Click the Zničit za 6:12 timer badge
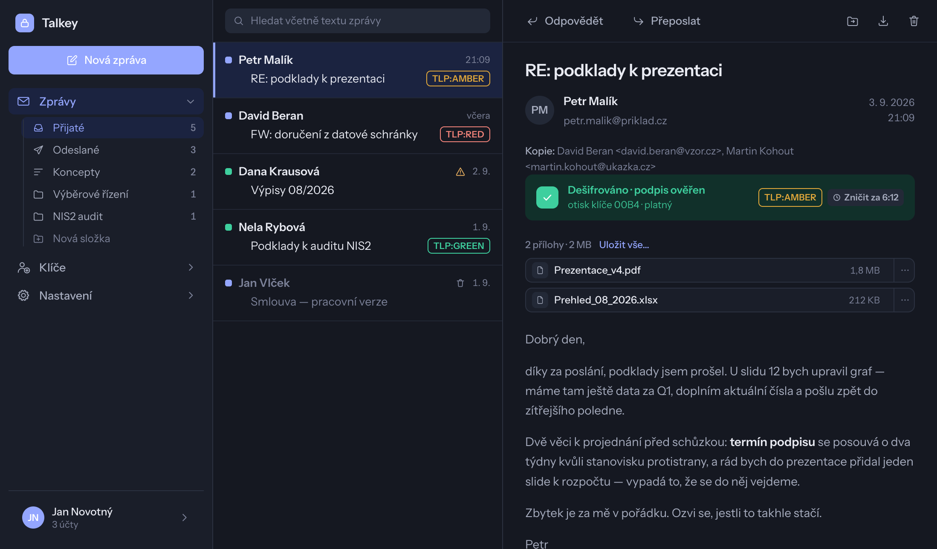The image size is (937, 549). coord(866,197)
